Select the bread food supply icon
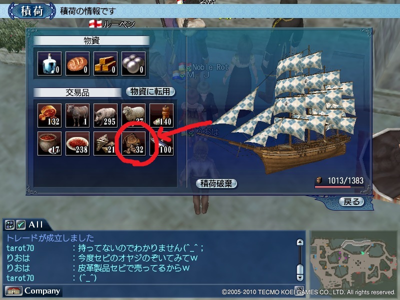The image size is (400, 300). [x=77, y=63]
